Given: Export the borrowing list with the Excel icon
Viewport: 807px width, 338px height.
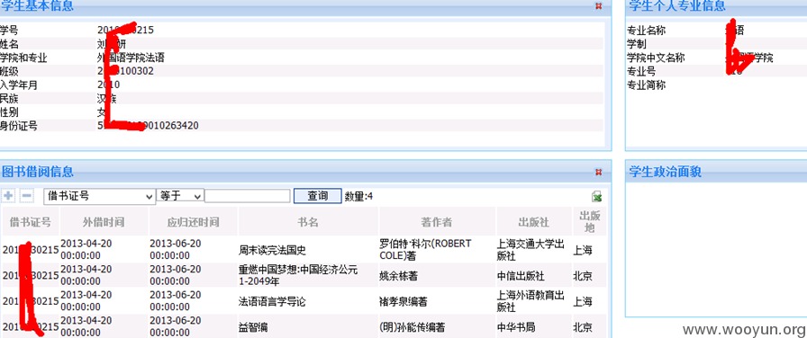Looking at the screenshot, I should [x=597, y=196].
